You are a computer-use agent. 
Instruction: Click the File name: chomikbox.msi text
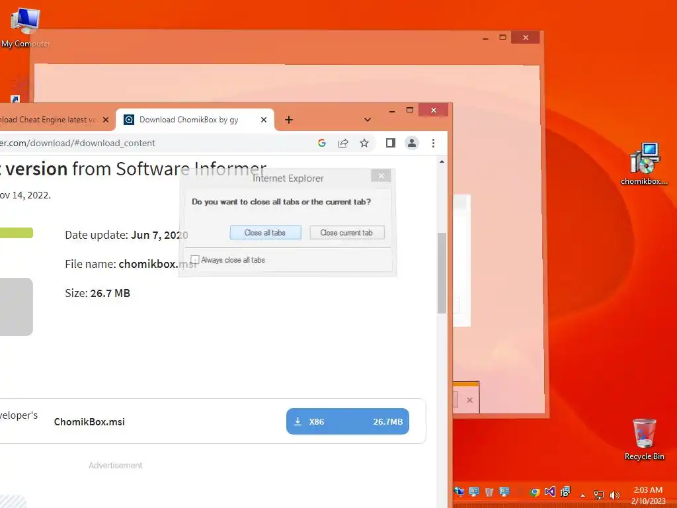(x=130, y=264)
